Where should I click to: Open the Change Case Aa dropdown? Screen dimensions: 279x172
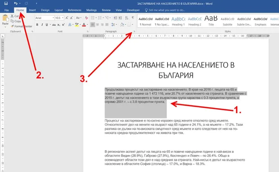[79, 18]
